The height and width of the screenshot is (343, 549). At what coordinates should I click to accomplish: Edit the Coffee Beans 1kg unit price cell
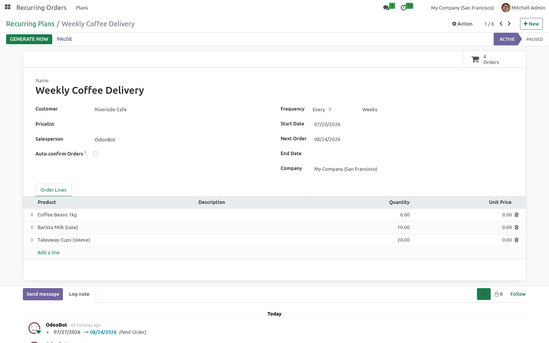pyautogui.click(x=462, y=215)
